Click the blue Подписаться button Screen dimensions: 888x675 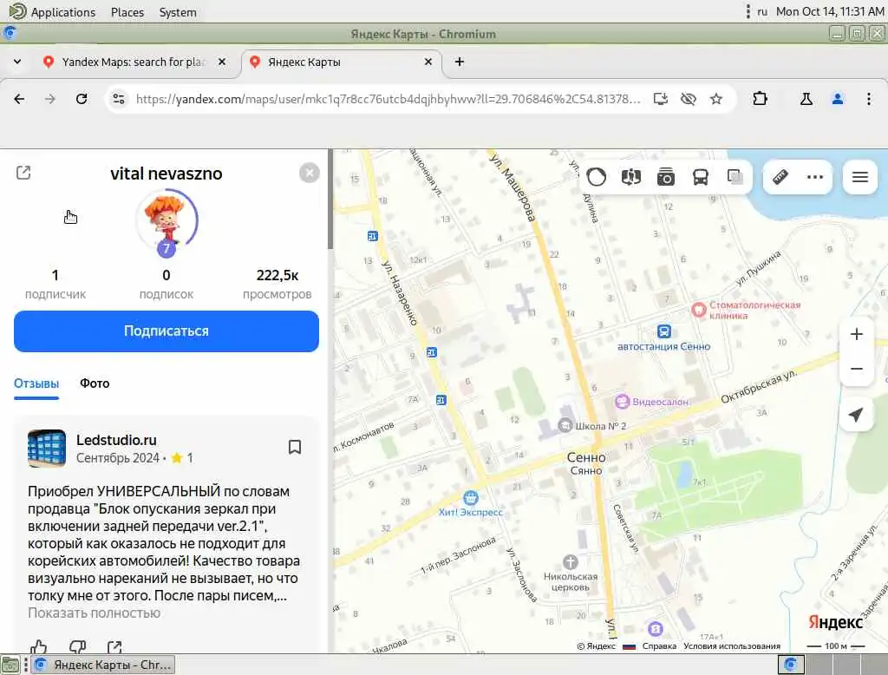tap(166, 331)
